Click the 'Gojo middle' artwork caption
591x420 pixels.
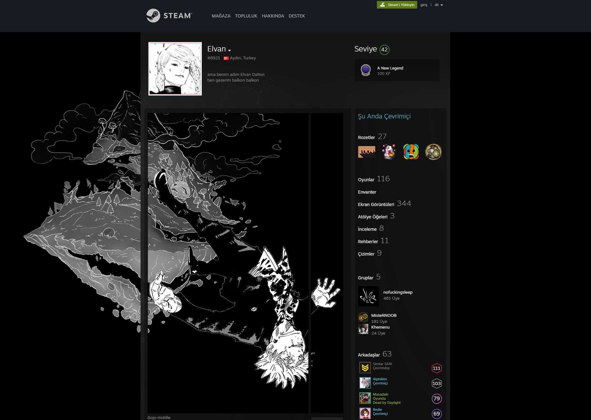coord(159,417)
